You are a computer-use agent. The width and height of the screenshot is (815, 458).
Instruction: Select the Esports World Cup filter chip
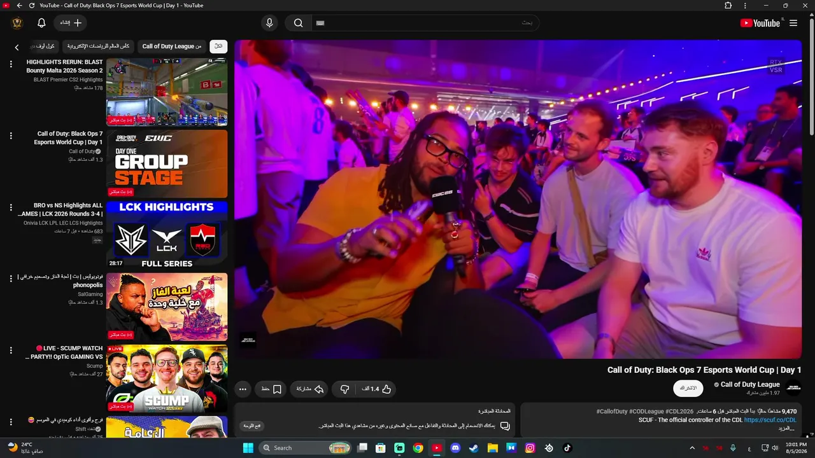click(x=99, y=46)
